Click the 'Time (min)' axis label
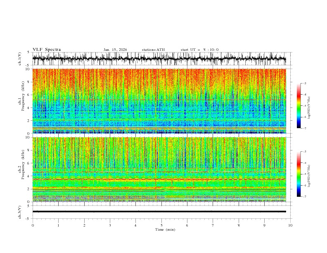This screenshot has height=253, width=327. pos(165,229)
